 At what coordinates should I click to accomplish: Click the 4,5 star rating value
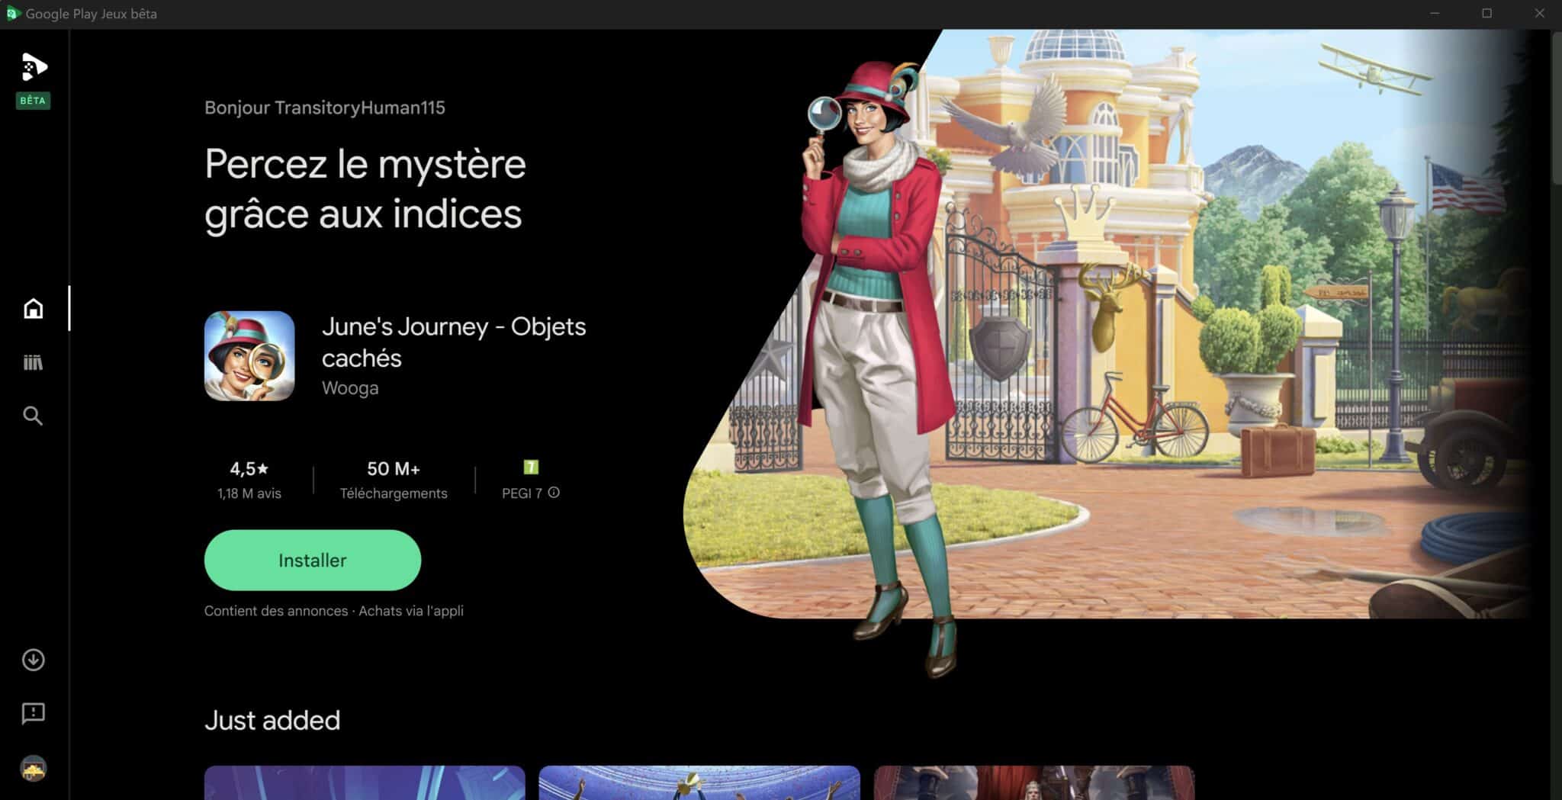[x=249, y=468]
